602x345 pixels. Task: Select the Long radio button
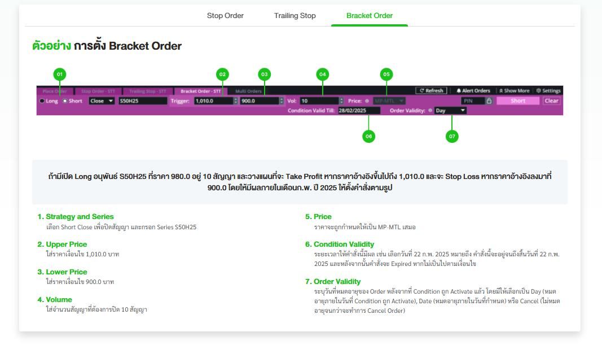tap(42, 101)
